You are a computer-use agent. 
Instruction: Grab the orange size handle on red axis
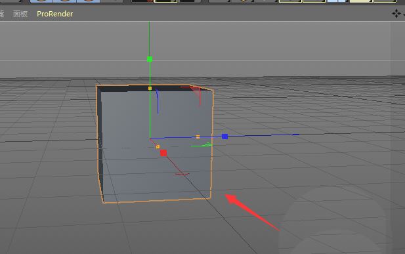[x=158, y=147]
